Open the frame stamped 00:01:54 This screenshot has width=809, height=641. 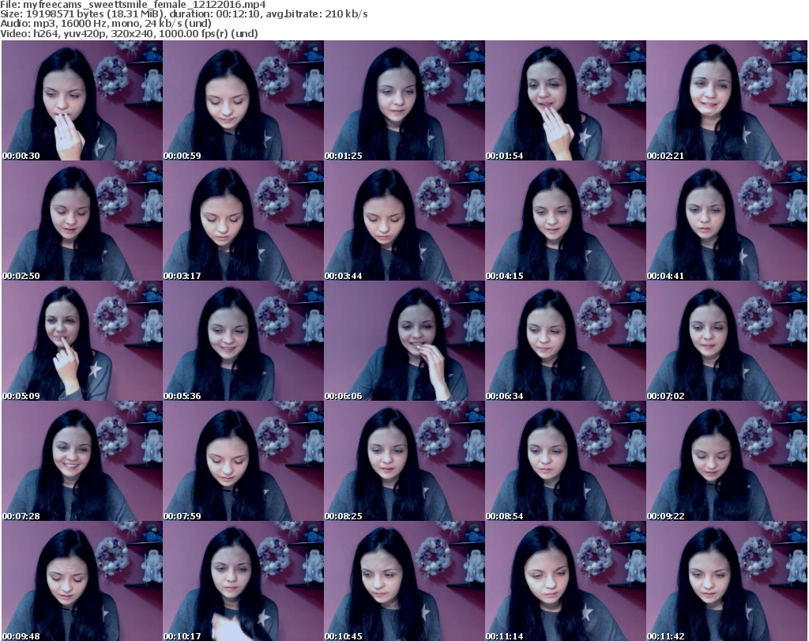(566, 100)
